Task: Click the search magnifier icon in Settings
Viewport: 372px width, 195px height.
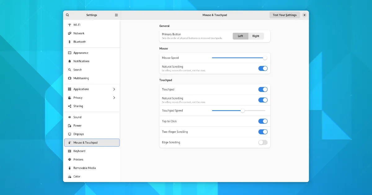Action: (68, 15)
